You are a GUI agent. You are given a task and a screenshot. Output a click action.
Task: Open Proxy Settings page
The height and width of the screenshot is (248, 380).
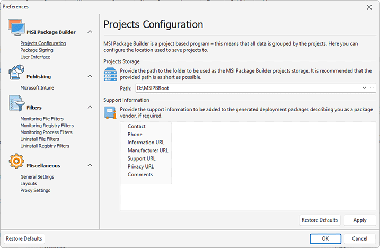click(x=36, y=190)
